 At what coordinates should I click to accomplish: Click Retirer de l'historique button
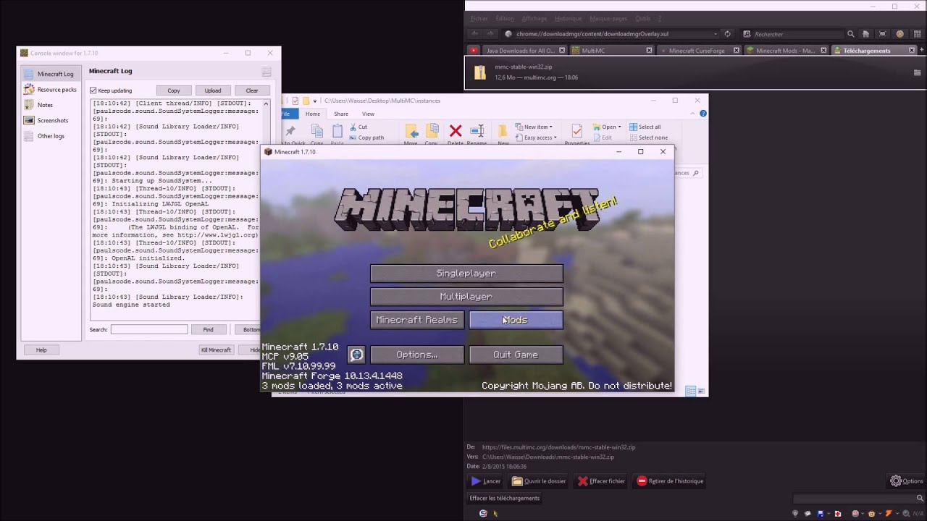pyautogui.click(x=670, y=481)
